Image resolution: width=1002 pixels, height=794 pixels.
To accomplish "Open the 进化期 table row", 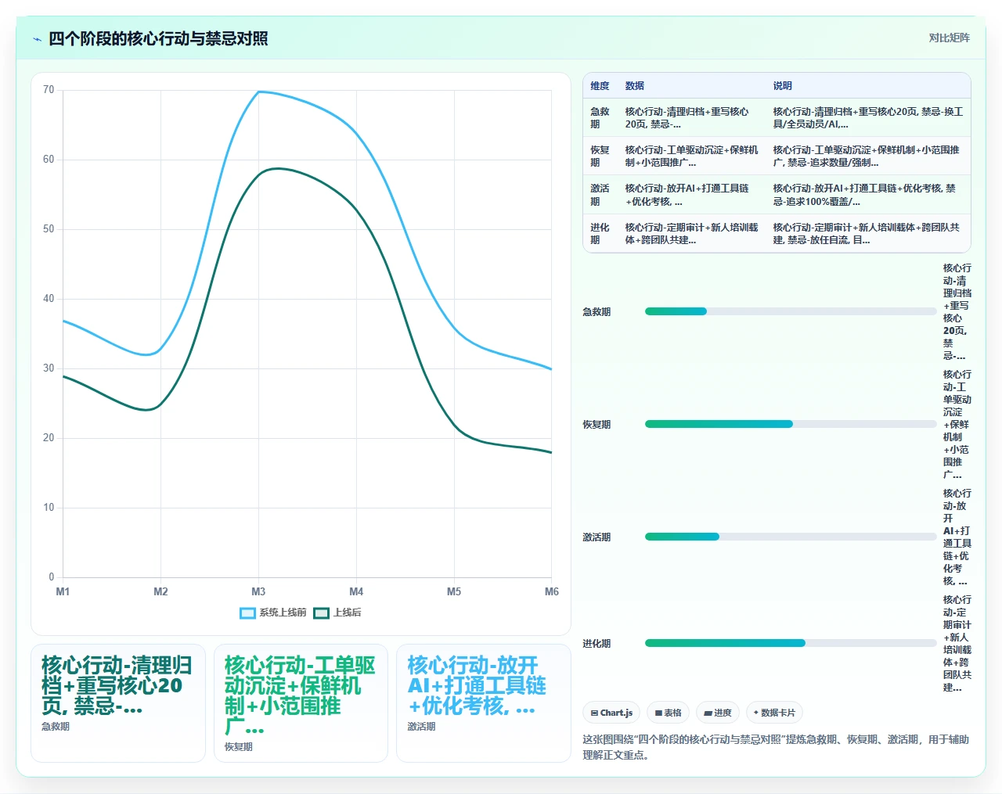I will click(777, 234).
